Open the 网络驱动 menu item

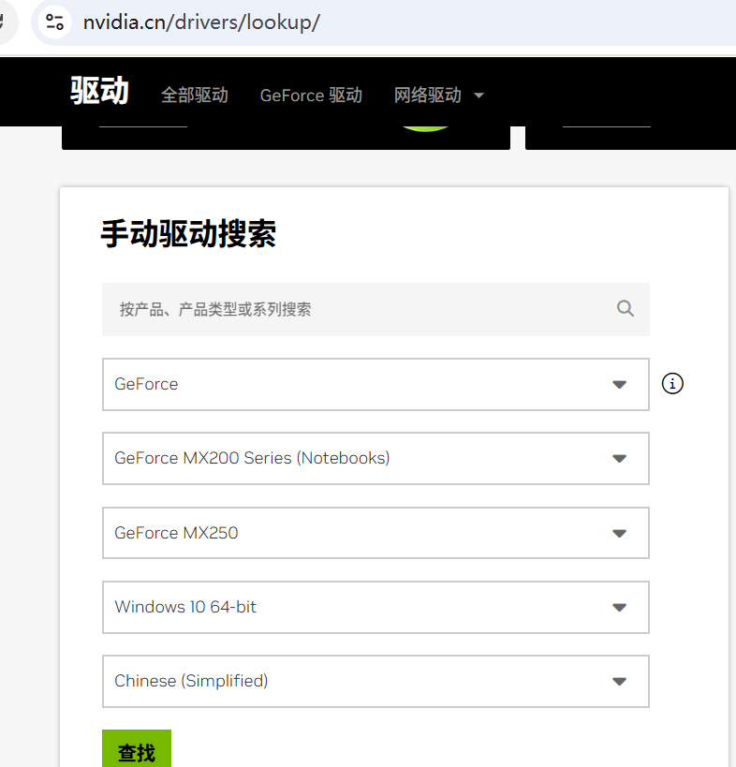(x=427, y=95)
